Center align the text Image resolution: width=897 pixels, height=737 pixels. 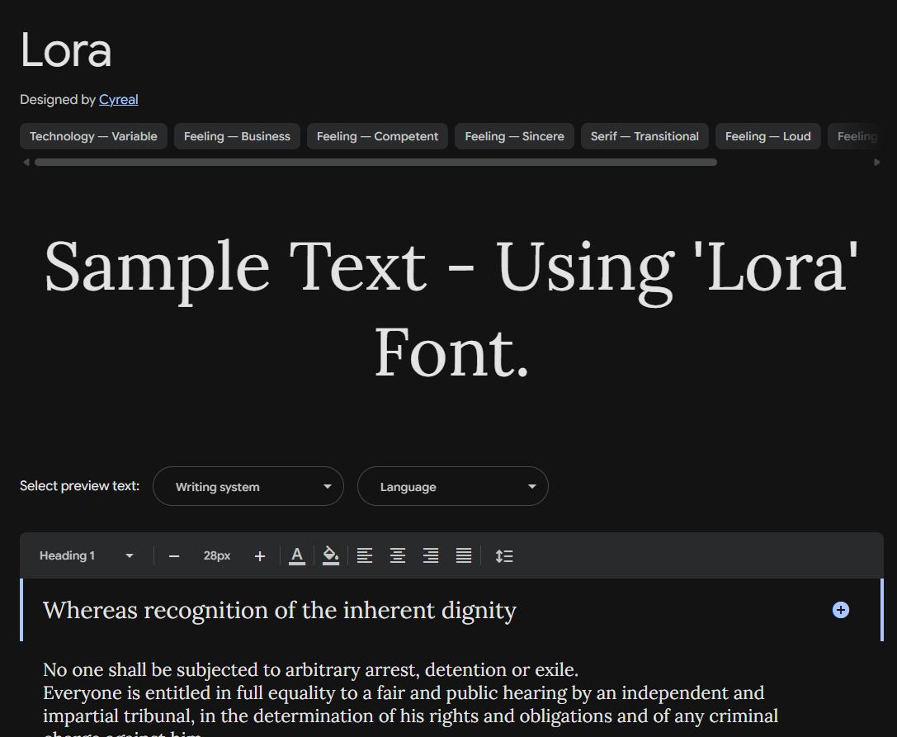point(398,555)
